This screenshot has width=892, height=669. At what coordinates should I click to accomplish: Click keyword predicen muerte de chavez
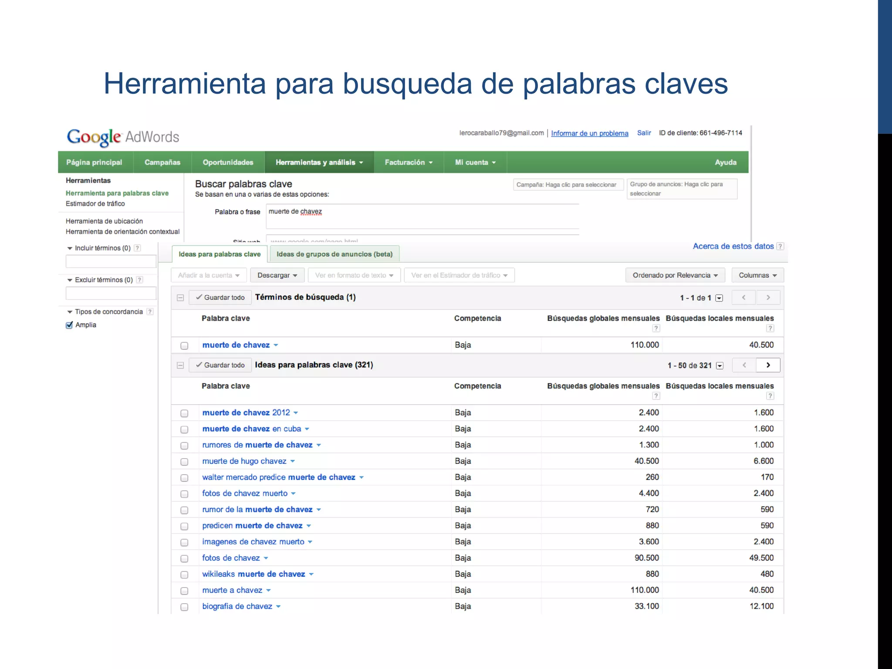[252, 526]
